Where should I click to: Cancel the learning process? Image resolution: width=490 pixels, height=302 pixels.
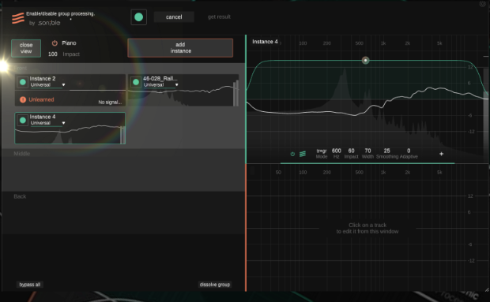click(x=174, y=17)
